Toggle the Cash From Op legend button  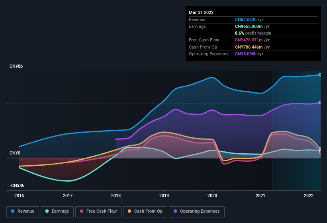pos(145,211)
